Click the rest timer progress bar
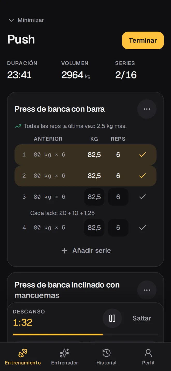171x371 pixels. (x=85, y=335)
